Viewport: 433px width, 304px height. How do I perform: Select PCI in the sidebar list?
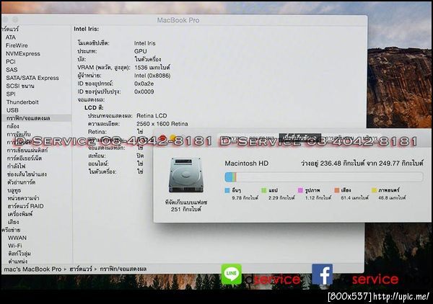[11, 62]
